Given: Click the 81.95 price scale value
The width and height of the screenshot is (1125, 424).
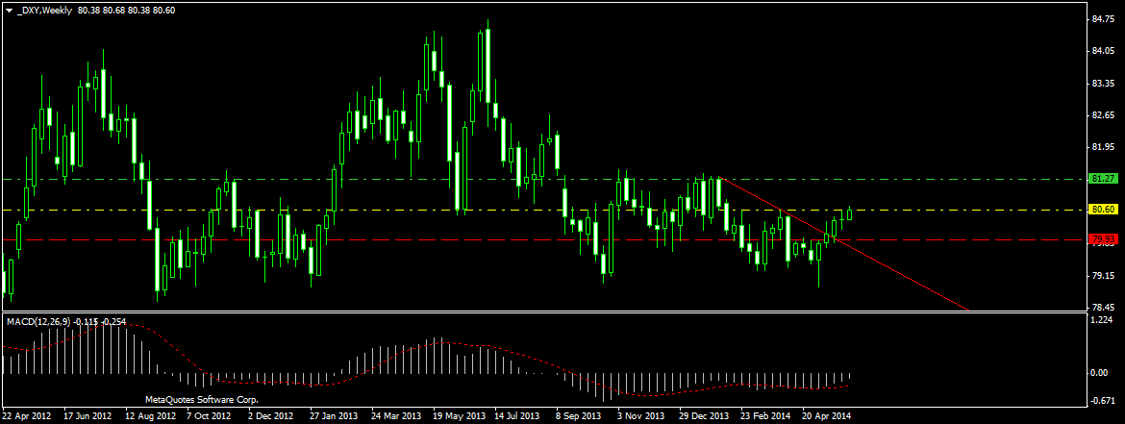Looking at the screenshot, I should click(x=1102, y=147).
